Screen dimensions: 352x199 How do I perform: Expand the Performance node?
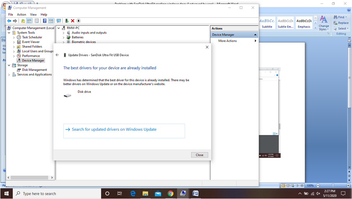14,56
